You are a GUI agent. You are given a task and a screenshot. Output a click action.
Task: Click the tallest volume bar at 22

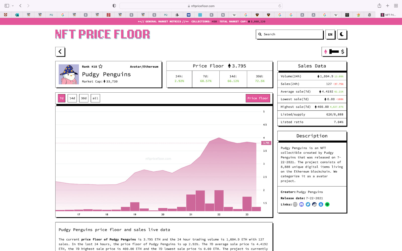click(x=219, y=201)
